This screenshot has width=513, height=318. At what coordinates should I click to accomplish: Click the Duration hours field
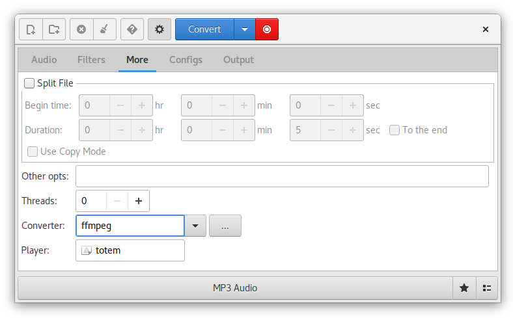click(94, 130)
